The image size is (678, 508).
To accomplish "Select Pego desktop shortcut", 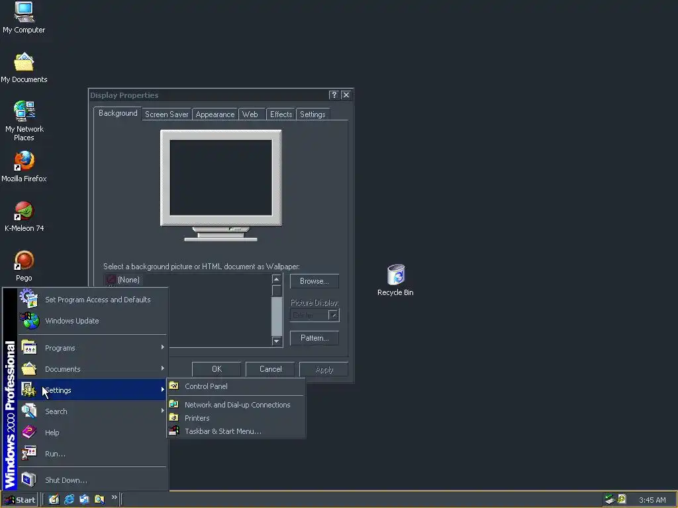I will (24, 266).
